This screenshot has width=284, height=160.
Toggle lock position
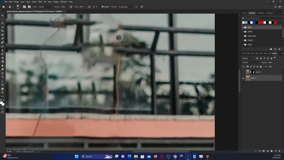(254, 67)
